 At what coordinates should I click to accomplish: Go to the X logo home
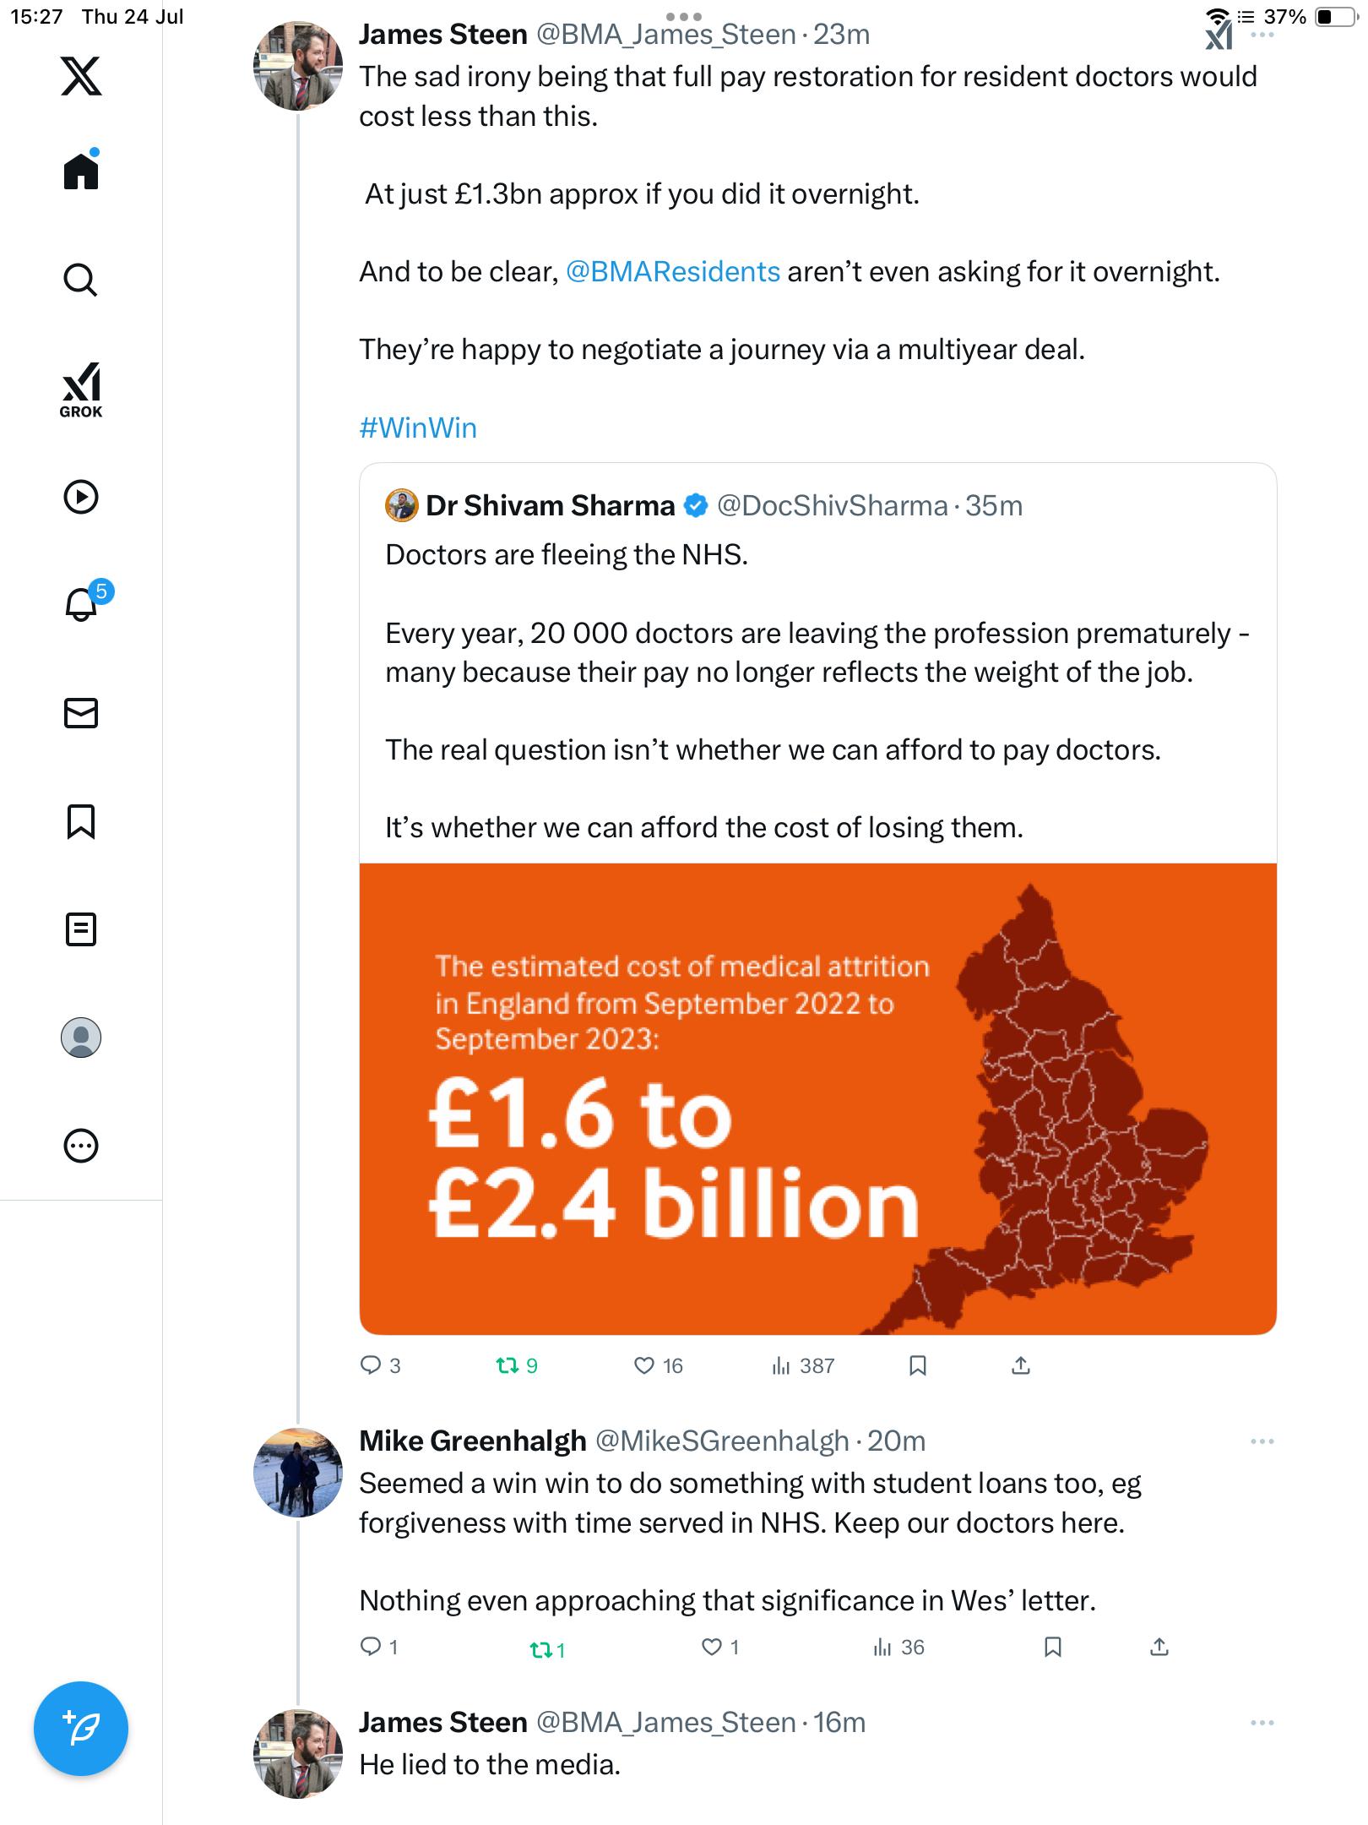pos(81,76)
